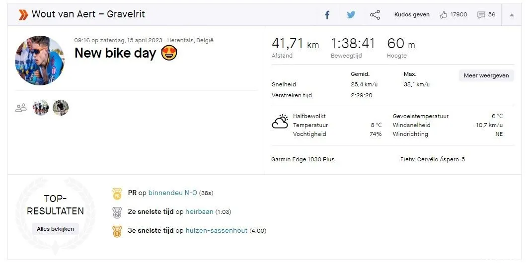This screenshot has height=266, width=527.
Task: Open the heirbaan segment link
Action: click(199, 211)
